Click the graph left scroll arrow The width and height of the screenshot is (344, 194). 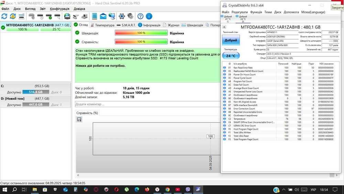(x=78, y=175)
